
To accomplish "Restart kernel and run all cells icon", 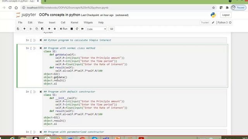I will point(83,29).
